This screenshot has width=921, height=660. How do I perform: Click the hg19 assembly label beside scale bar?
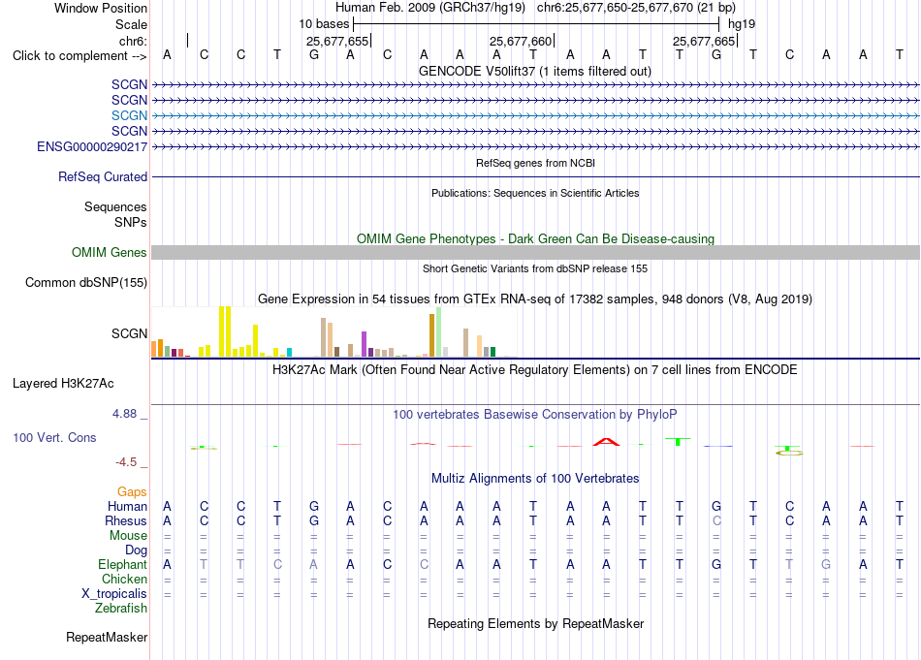coord(742,24)
